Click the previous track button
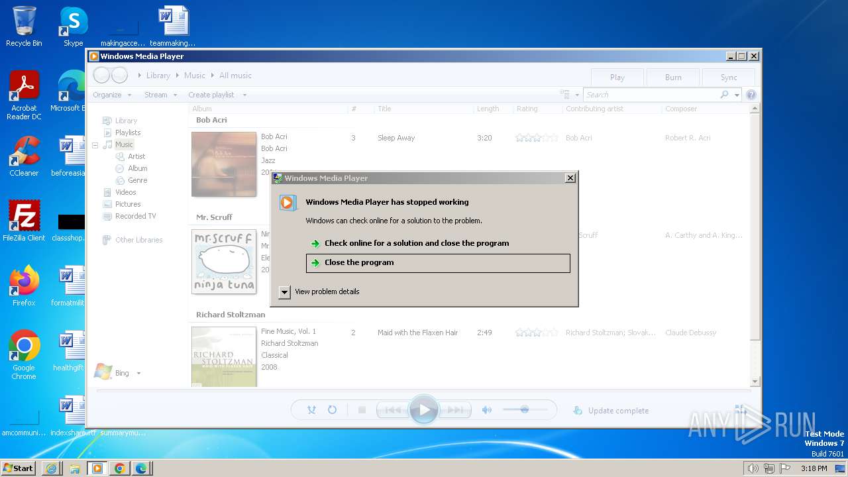 coord(393,410)
